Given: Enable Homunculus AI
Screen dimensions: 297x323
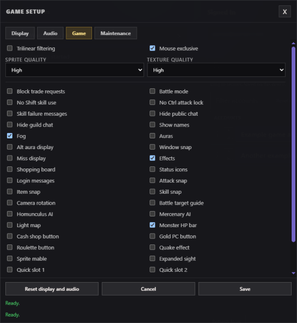Looking at the screenshot, I should click(x=10, y=214).
